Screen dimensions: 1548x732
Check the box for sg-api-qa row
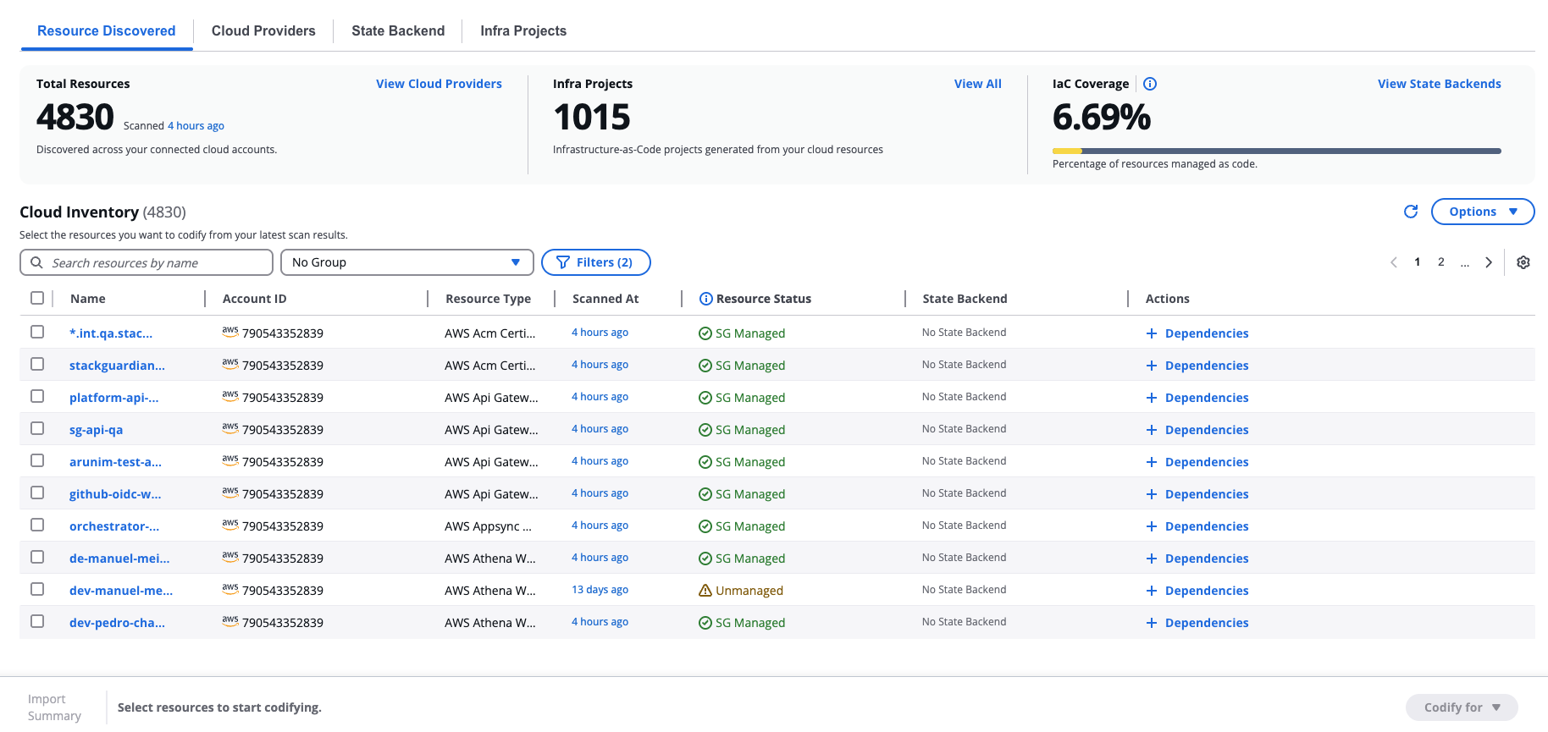pos(37,428)
